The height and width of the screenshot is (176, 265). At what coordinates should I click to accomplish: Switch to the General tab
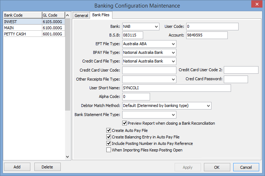coord(81,16)
